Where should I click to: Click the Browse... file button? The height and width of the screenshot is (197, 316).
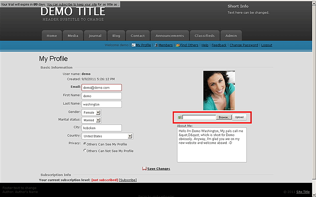pyautogui.click(x=224, y=117)
